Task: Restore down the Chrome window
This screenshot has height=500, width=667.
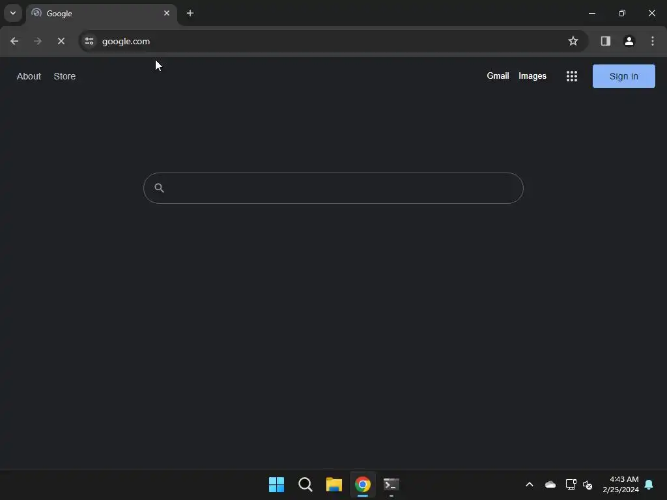Action: (x=621, y=13)
